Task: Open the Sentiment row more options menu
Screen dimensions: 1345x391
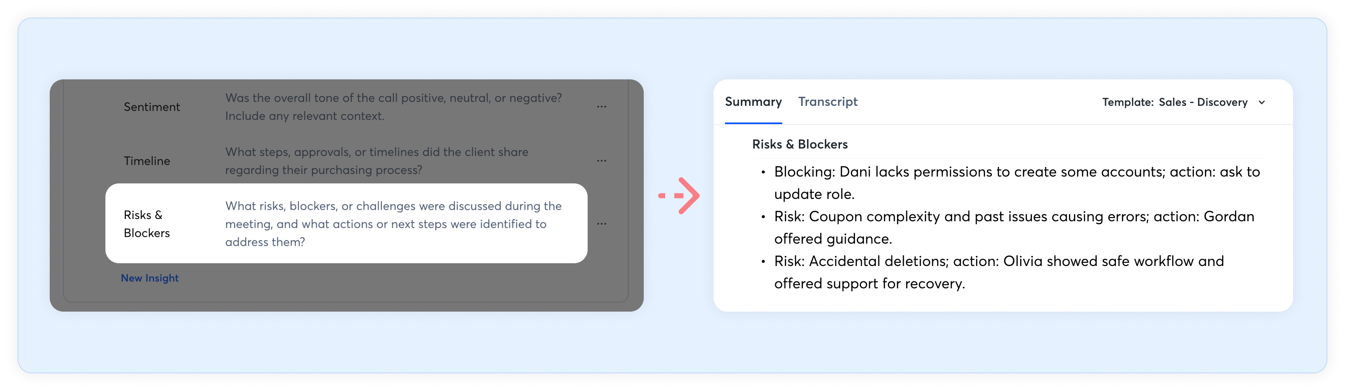Action: (x=601, y=106)
